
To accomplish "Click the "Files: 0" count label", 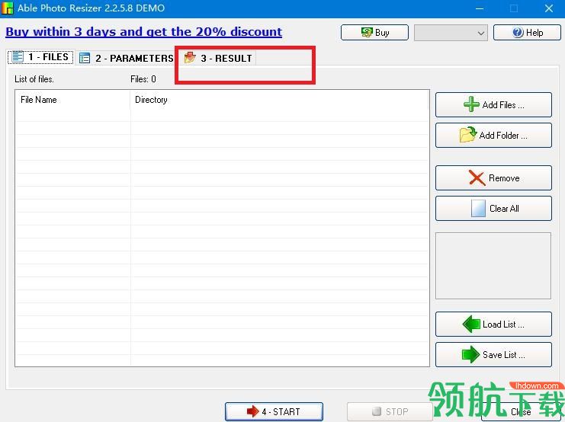I will (143, 79).
